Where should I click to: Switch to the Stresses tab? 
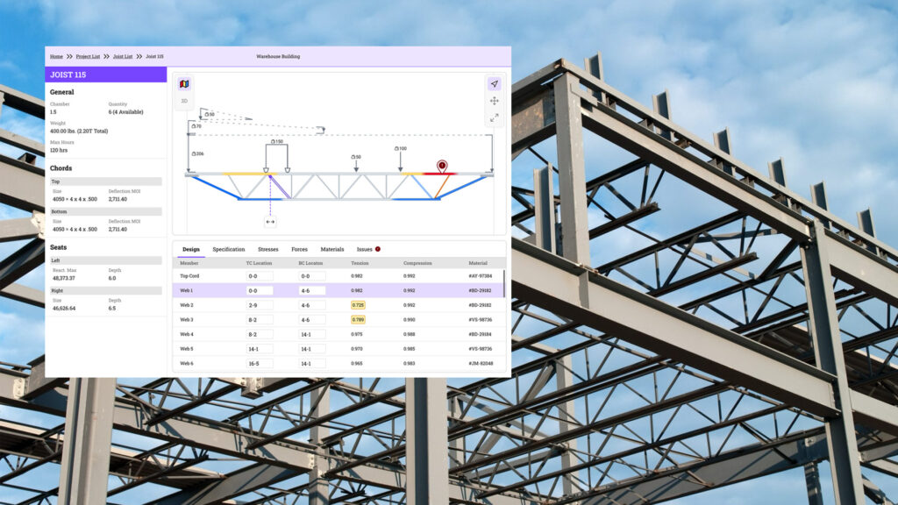[267, 249]
